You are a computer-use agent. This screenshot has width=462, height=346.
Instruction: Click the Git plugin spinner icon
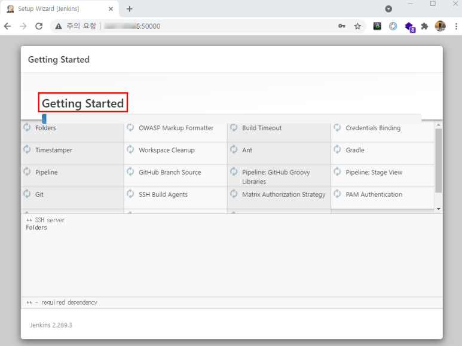pos(27,194)
